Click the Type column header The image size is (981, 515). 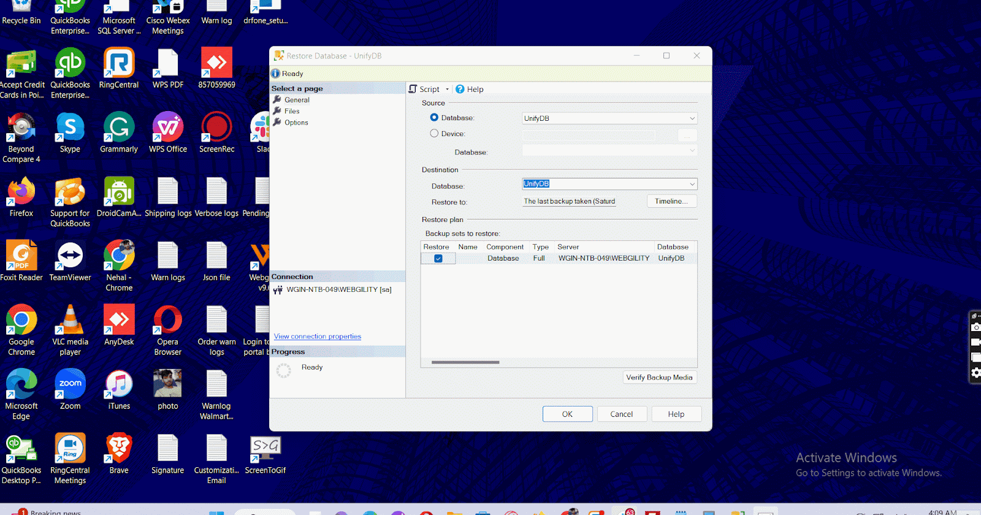pyautogui.click(x=541, y=247)
